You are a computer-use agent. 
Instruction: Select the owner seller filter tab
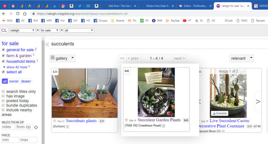click(14, 81)
